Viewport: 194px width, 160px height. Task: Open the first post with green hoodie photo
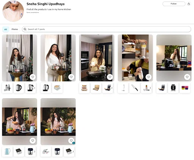pos(19,58)
